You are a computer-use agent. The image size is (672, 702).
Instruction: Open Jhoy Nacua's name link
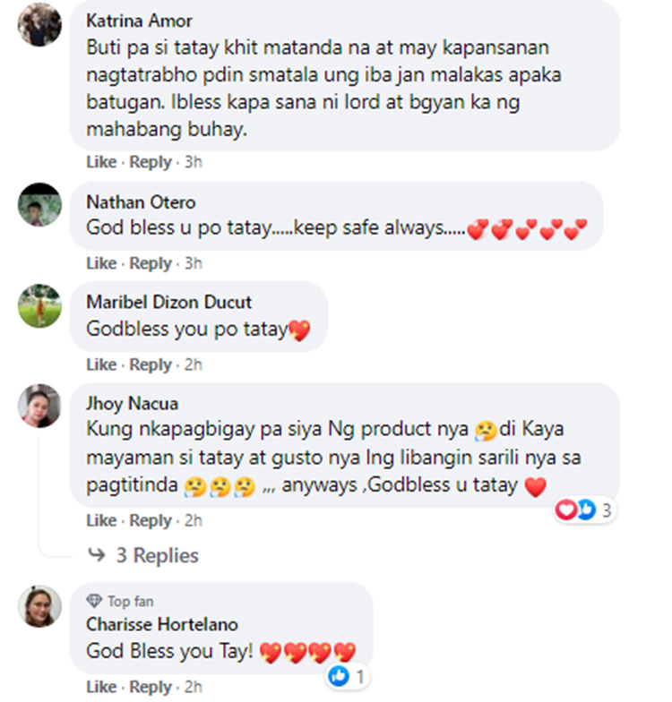(133, 403)
